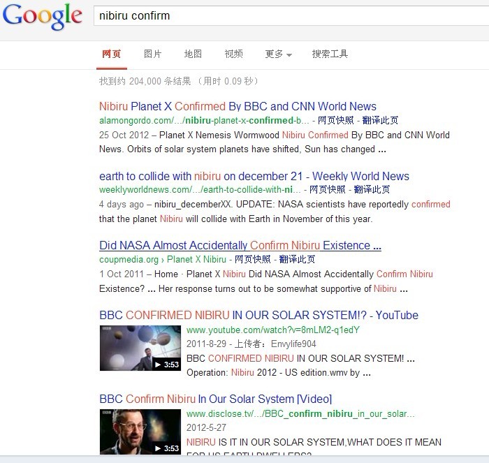Open BBC Confirm Nibiru In Our Solar System [Video]
Image resolution: width=489 pixels, height=463 pixels.
tap(215, 399)
